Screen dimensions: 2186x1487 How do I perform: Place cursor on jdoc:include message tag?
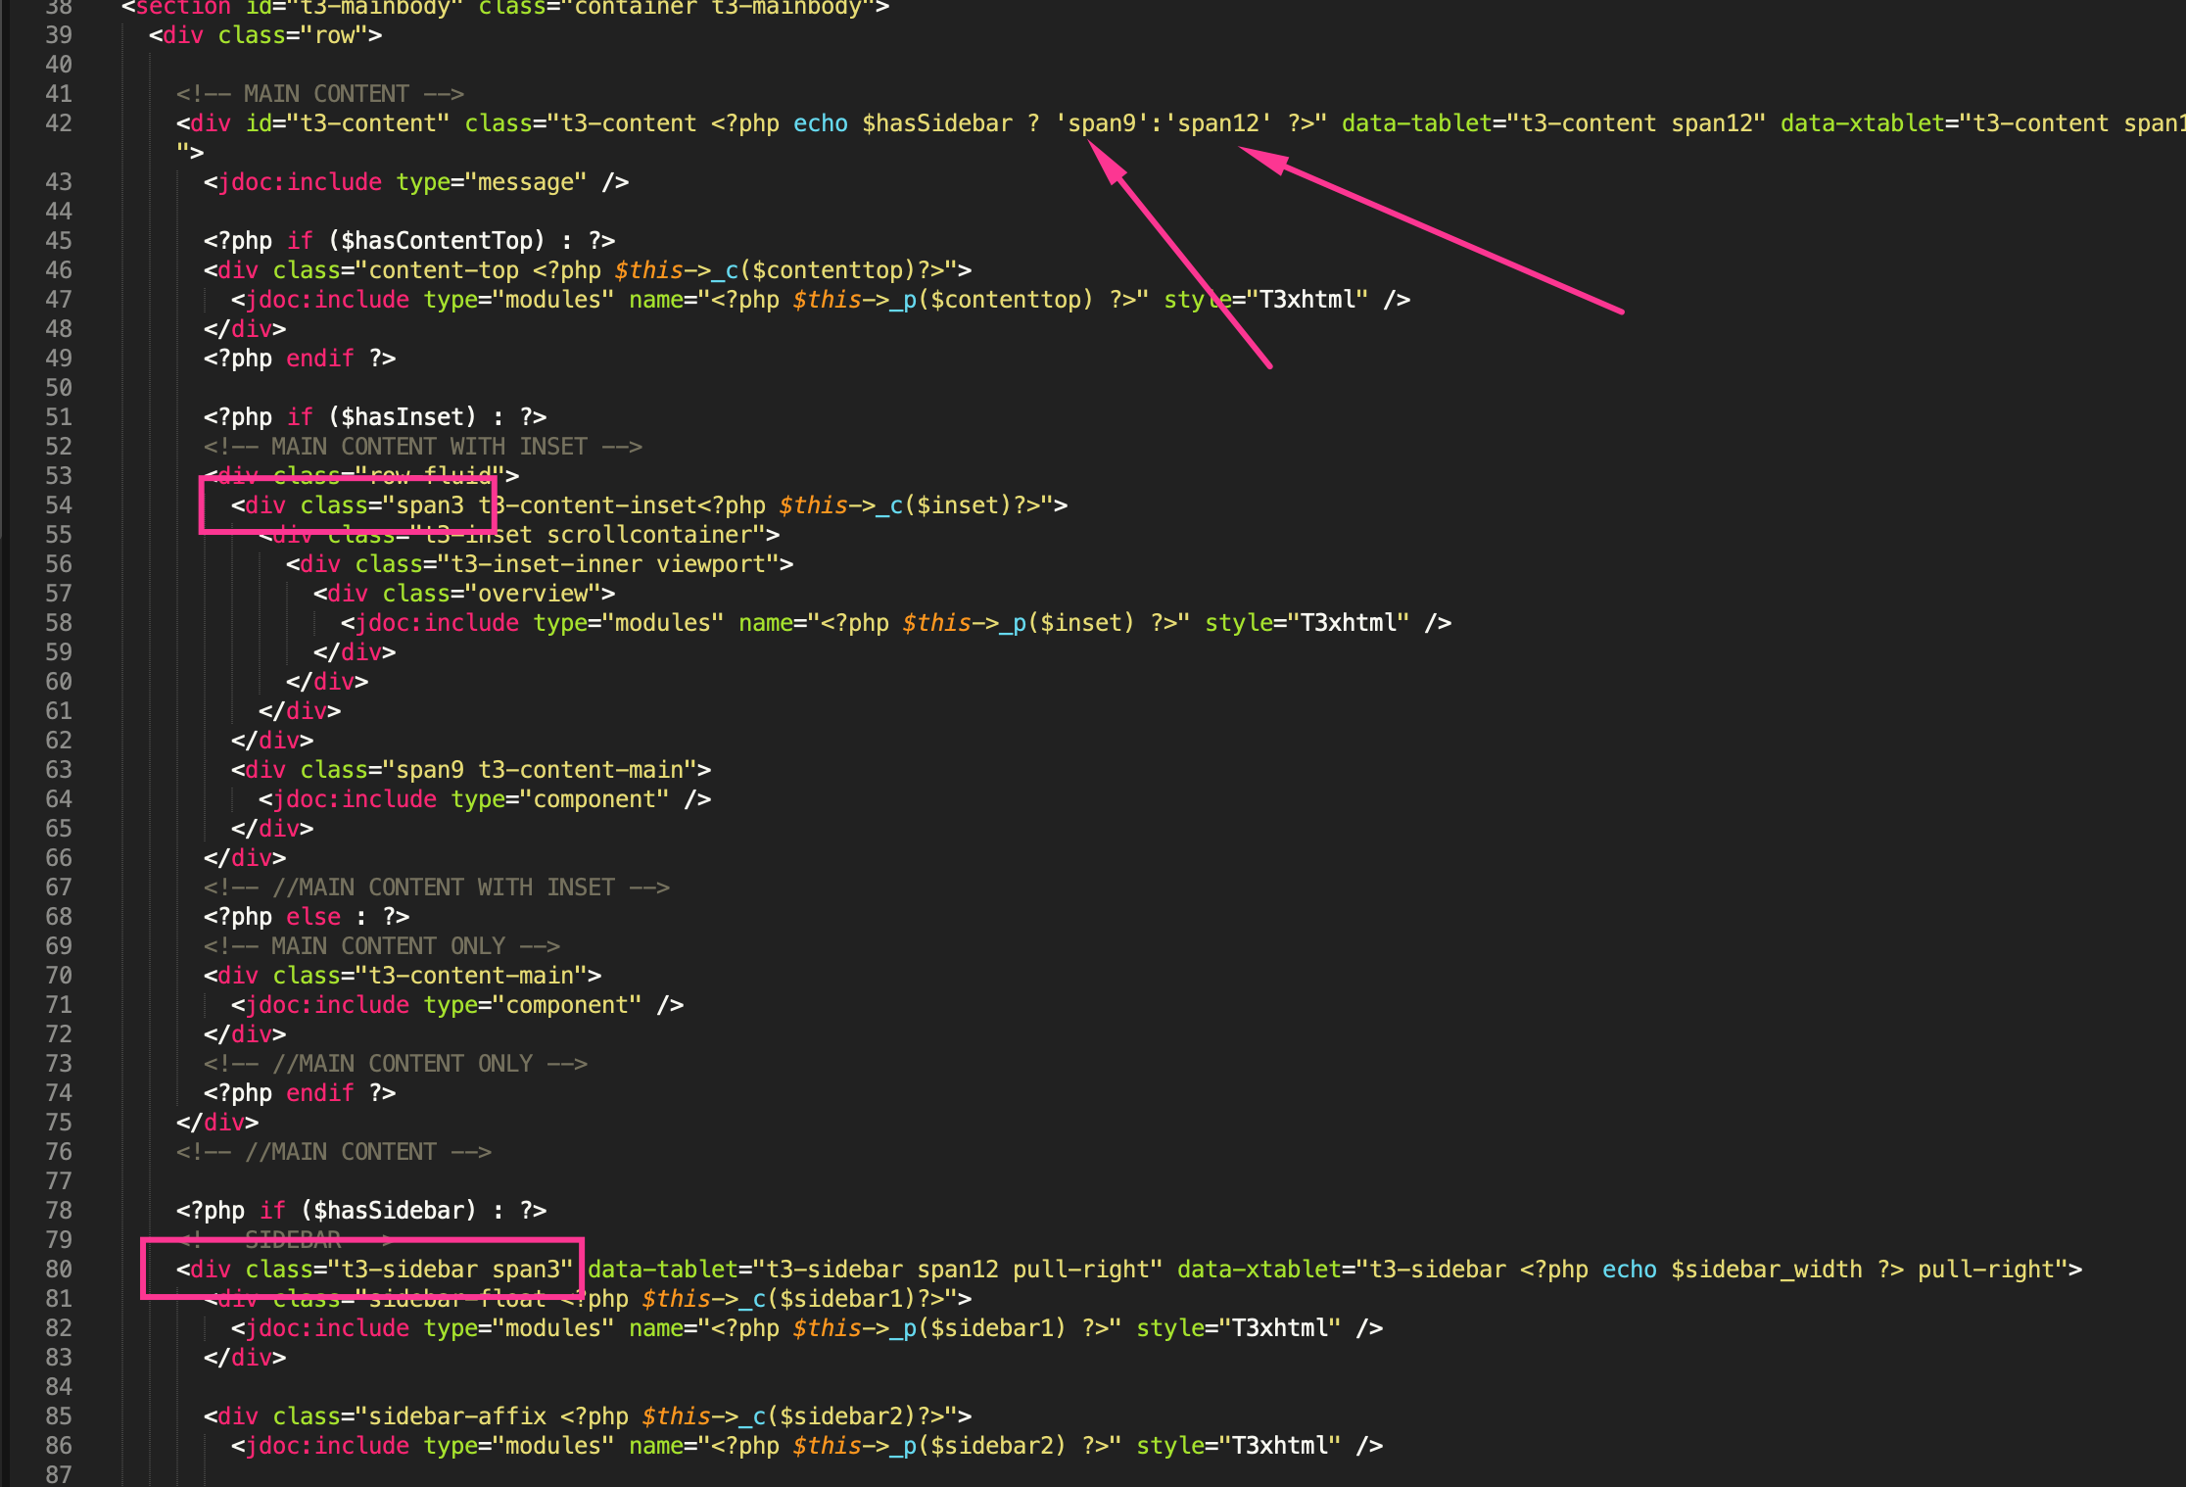(300, 182)
